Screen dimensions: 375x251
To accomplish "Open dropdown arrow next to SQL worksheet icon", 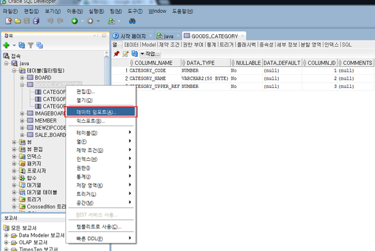I will point(119,21).
